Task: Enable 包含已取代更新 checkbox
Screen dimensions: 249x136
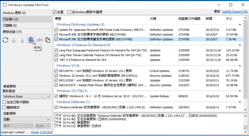Action: [4, 102]
